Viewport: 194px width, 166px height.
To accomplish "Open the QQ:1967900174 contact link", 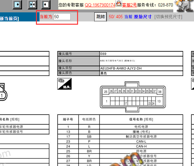I will [100, 5].
